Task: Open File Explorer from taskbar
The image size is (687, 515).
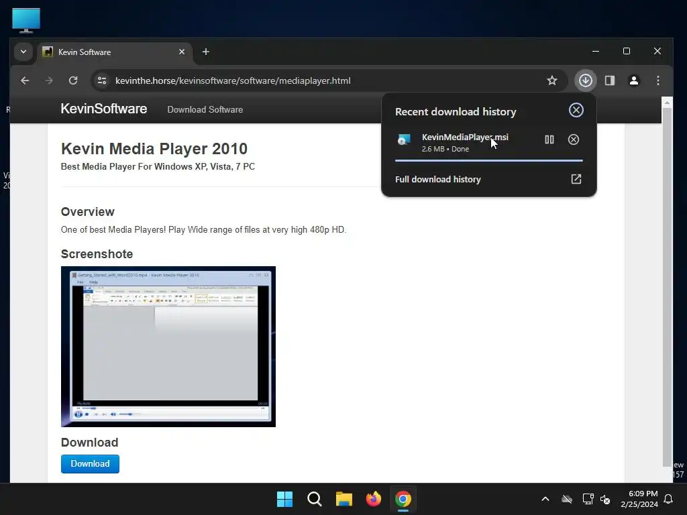Action: [x=344, y=499]
